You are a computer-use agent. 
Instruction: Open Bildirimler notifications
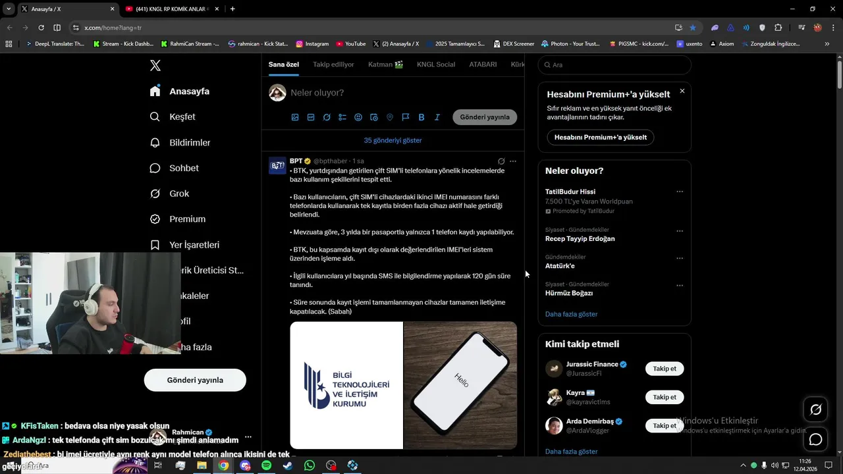point(180,142)
